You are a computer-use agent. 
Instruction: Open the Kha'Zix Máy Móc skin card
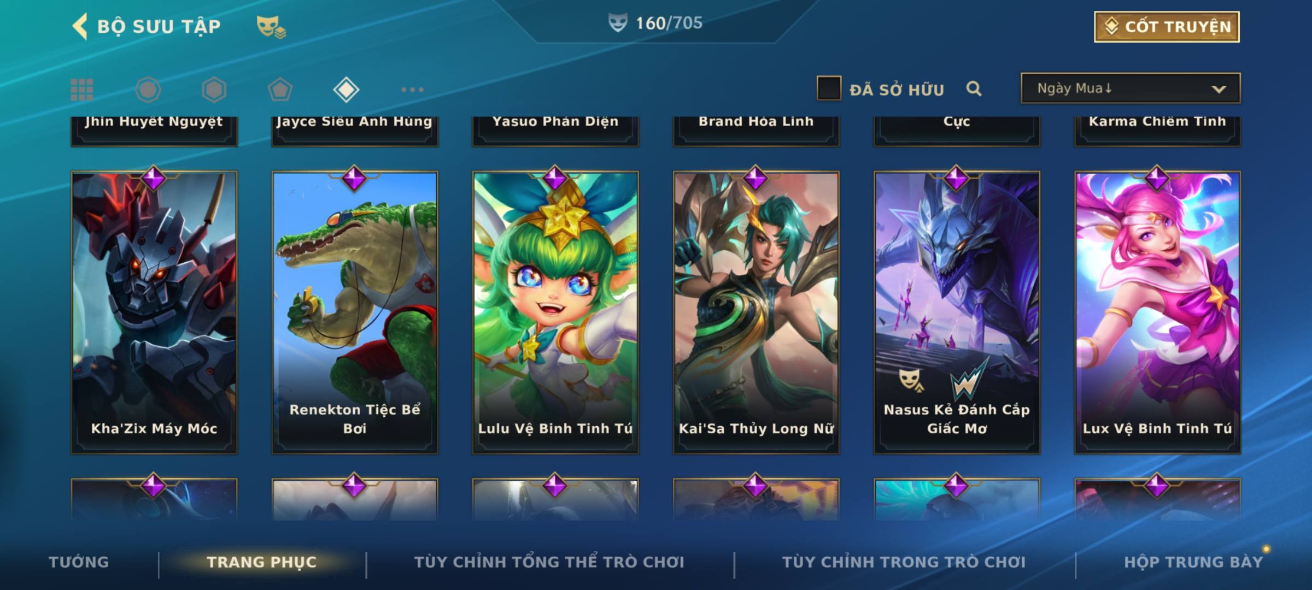[154, 312]
